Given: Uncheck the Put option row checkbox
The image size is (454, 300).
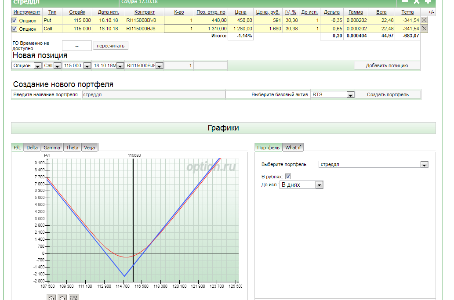Looking at the screenshot, I should coord(15,21).
